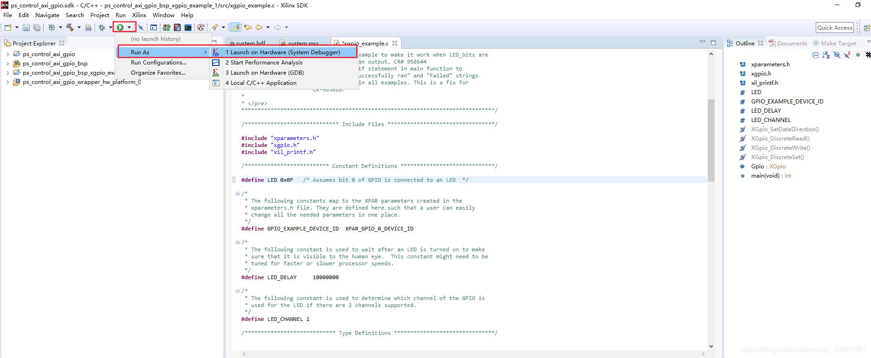
Task: Click the Back navigation arrow icon
Action: click(259, 27)
